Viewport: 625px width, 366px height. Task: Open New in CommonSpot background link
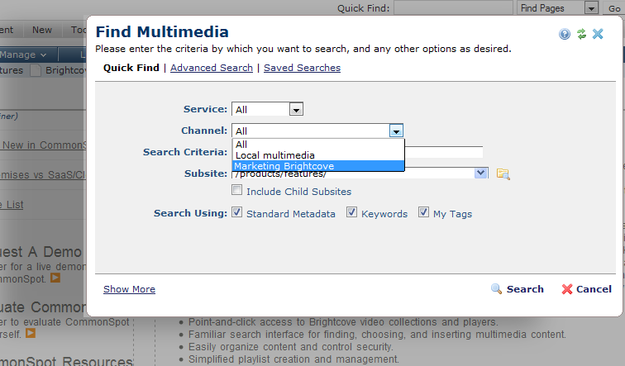[43, 145]
